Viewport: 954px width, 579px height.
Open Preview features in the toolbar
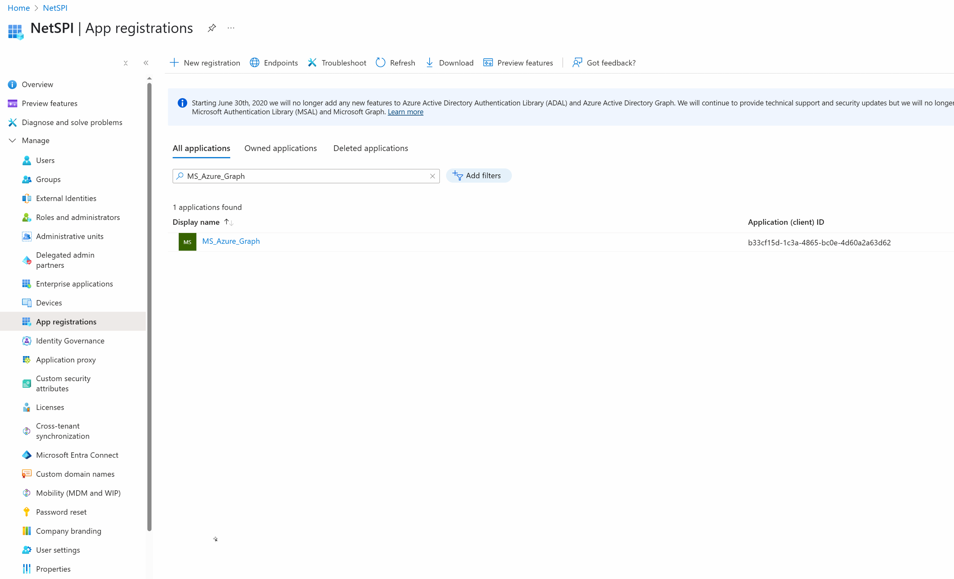click(518, 63)
